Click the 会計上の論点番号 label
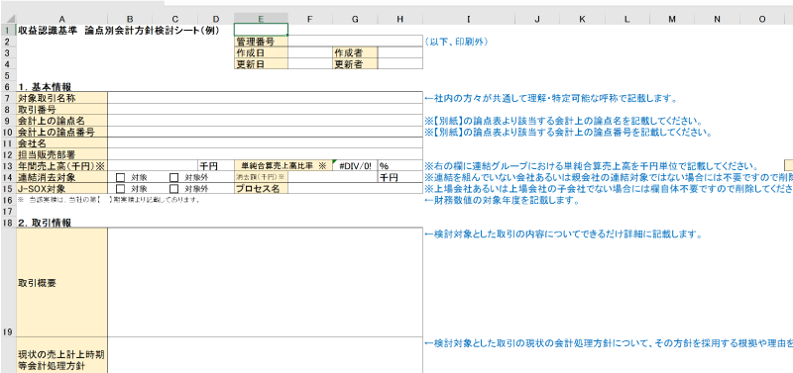The image size is (793, 373). (x=61, y=133)
